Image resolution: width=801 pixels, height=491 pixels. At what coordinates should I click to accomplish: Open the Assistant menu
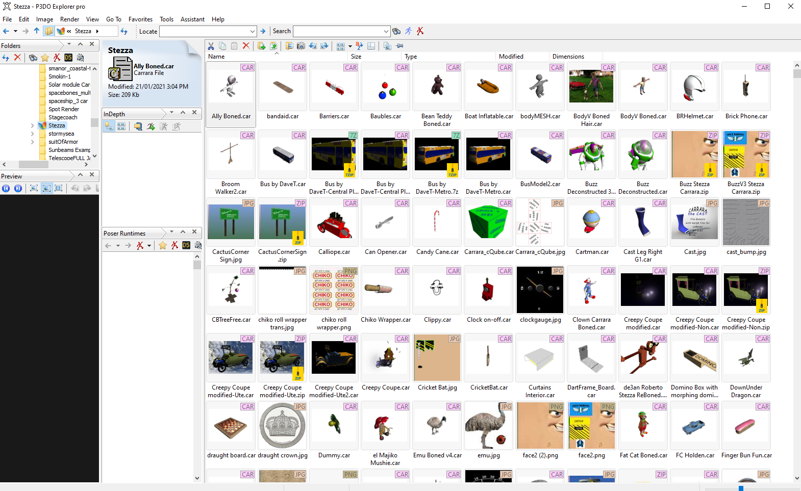coord(192,19)
